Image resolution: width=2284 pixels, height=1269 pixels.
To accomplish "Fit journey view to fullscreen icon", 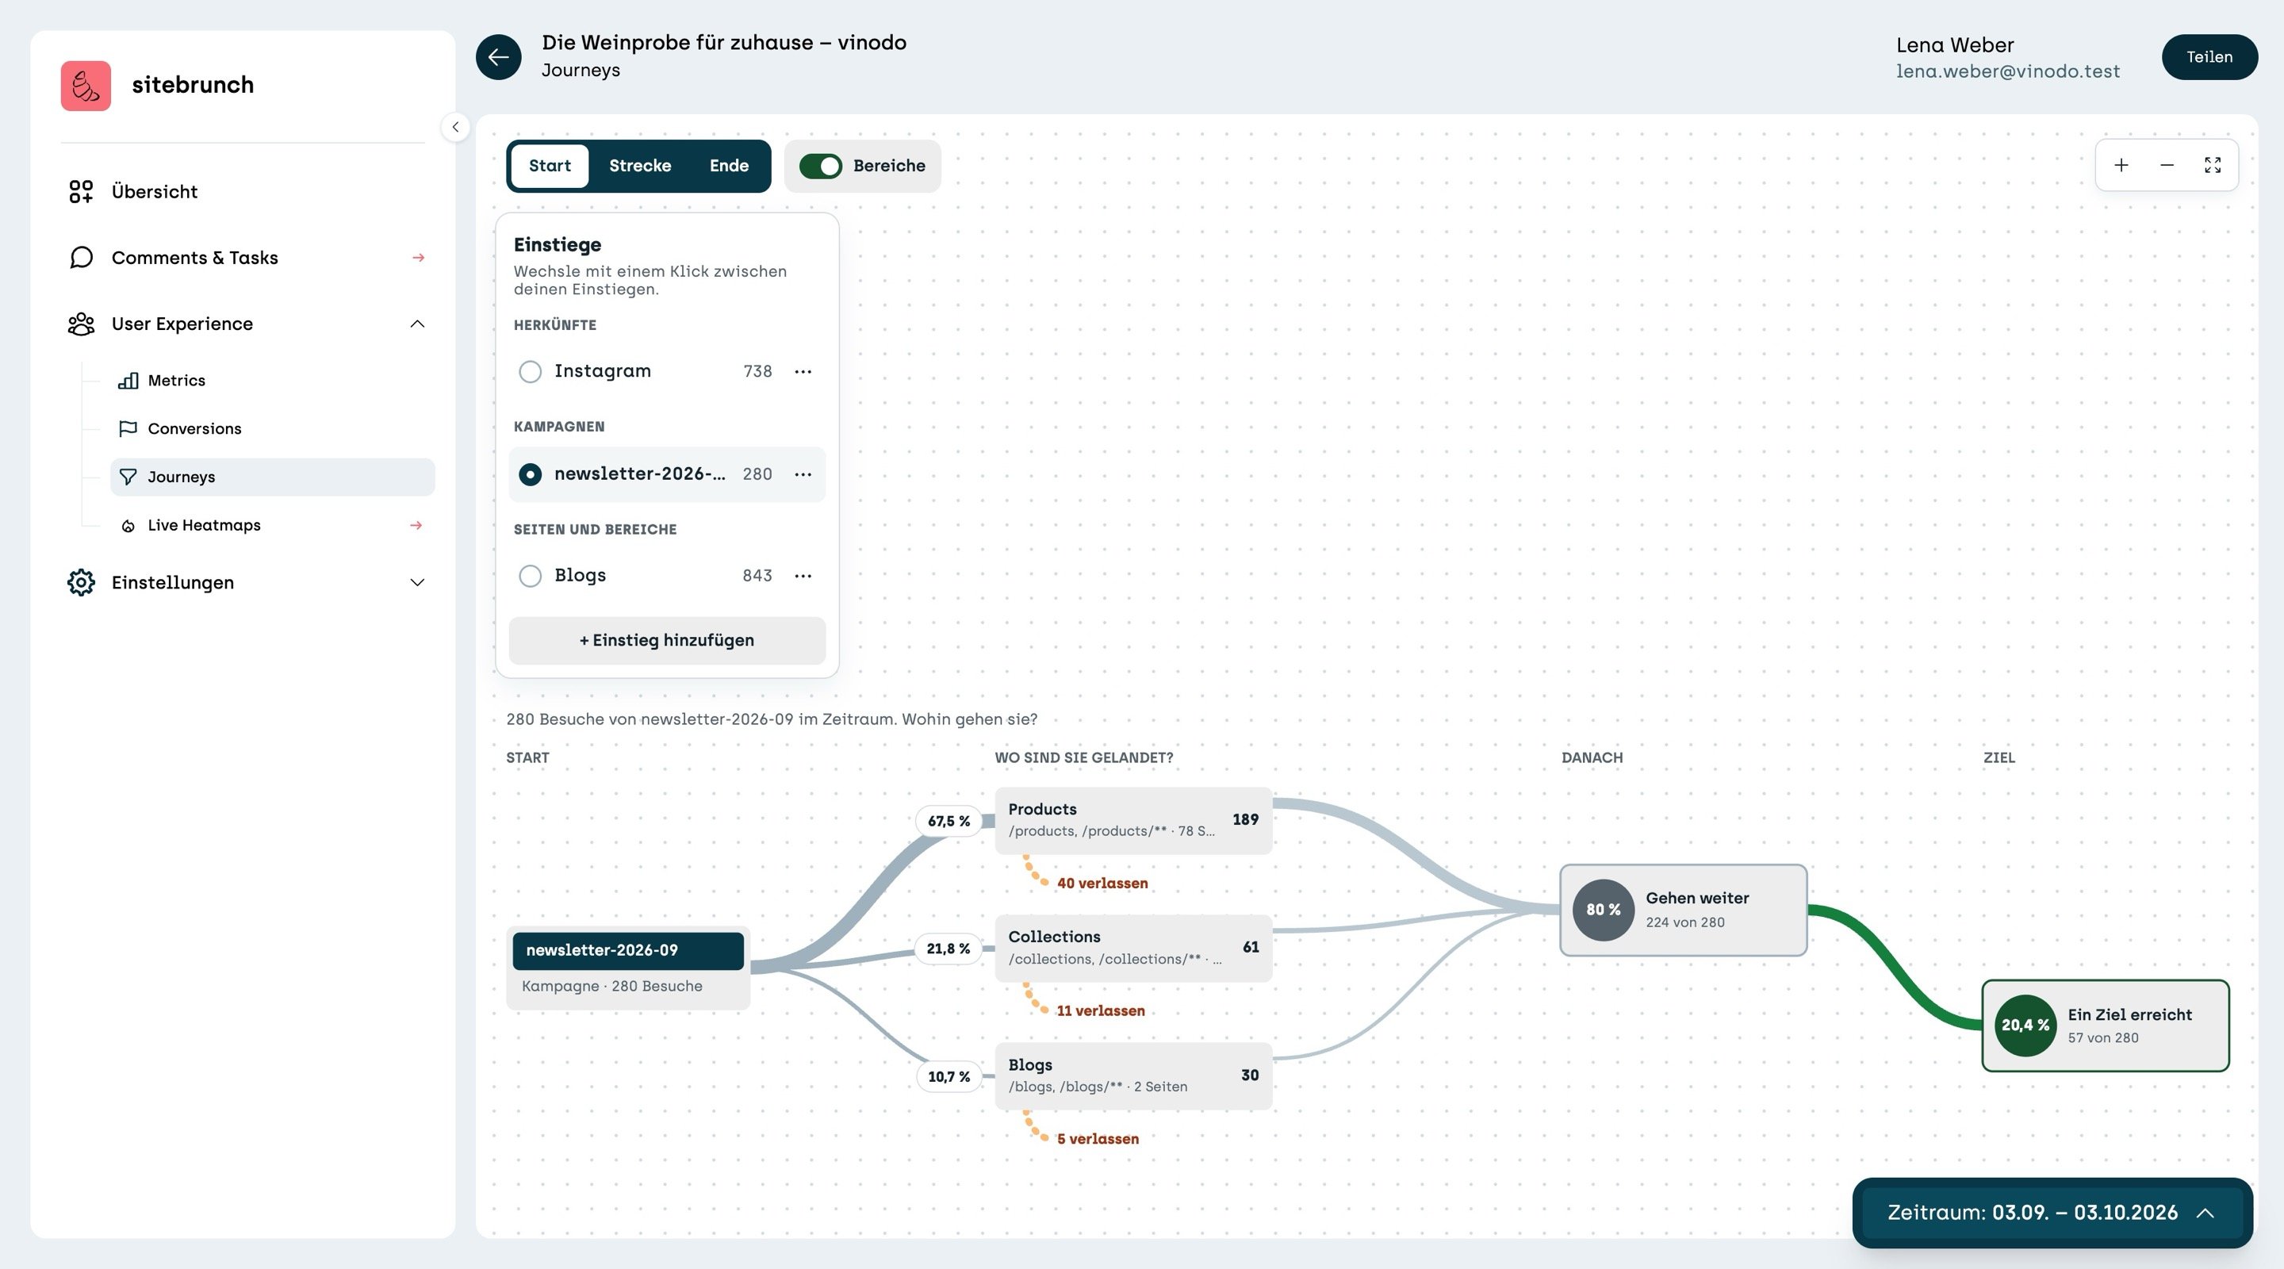I will click(x=2212, y=165).
